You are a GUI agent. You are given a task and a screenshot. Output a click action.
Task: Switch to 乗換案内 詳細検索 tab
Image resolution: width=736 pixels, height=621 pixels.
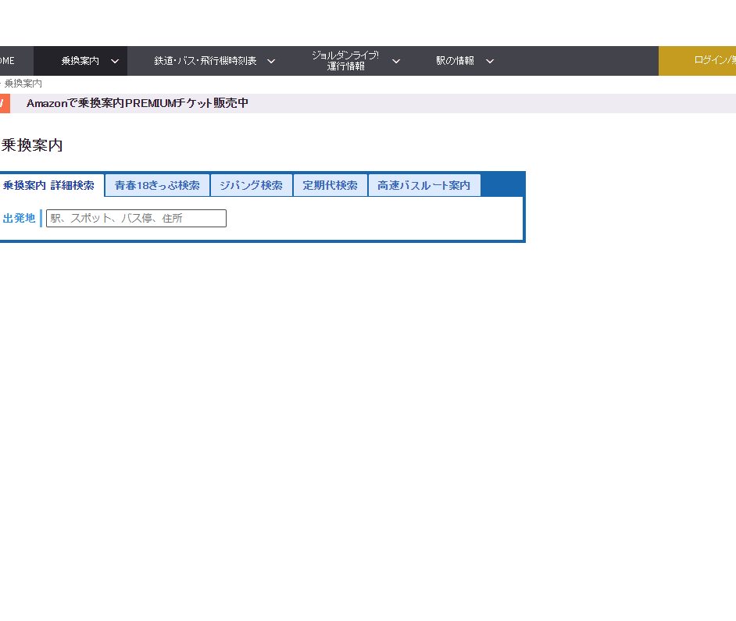pos(49,186)
